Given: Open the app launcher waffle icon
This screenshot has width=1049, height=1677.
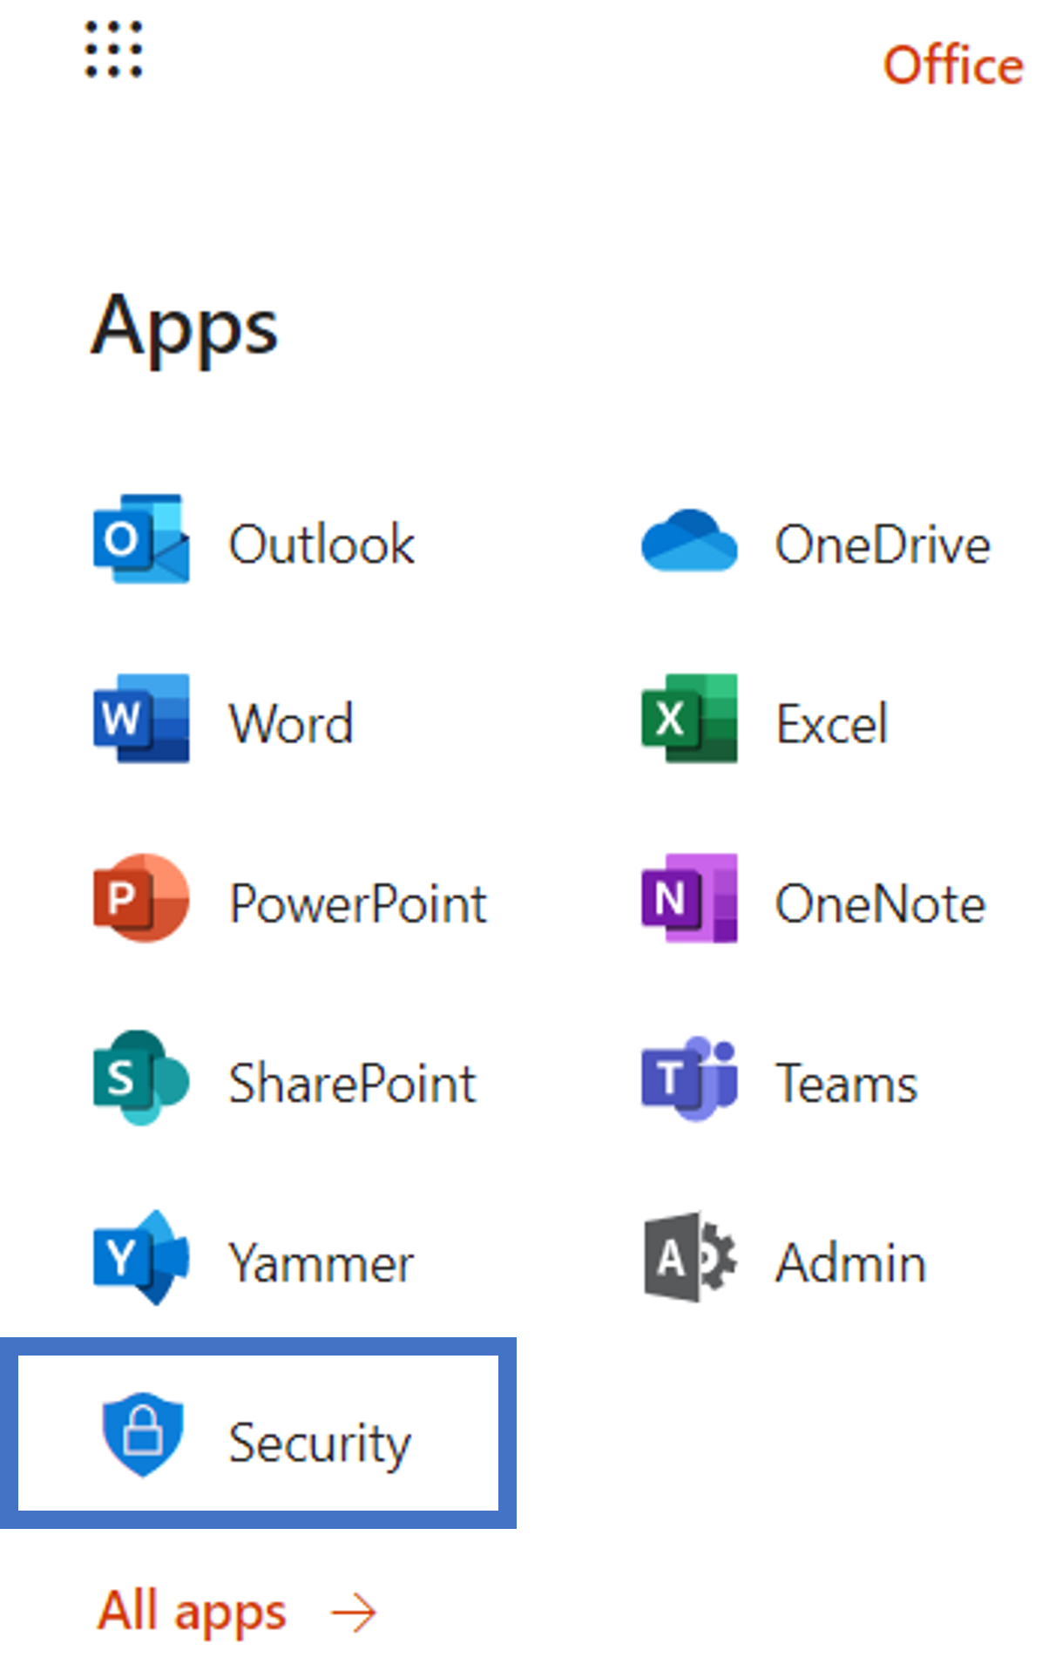Looking at the screenshot, I should 113,50.
